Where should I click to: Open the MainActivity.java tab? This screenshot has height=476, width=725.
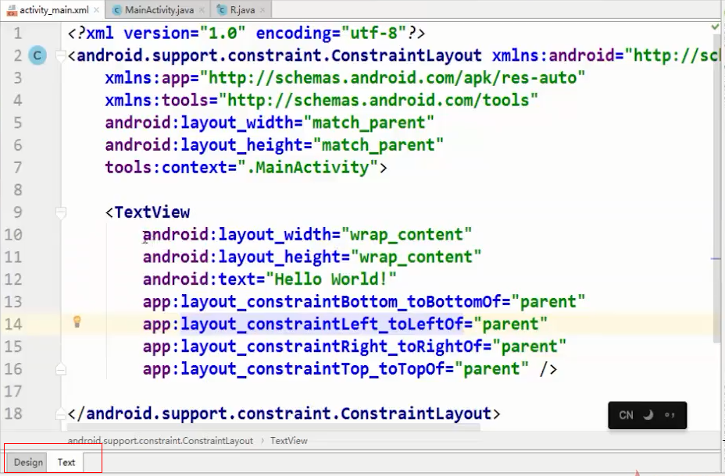coord(159,9)
